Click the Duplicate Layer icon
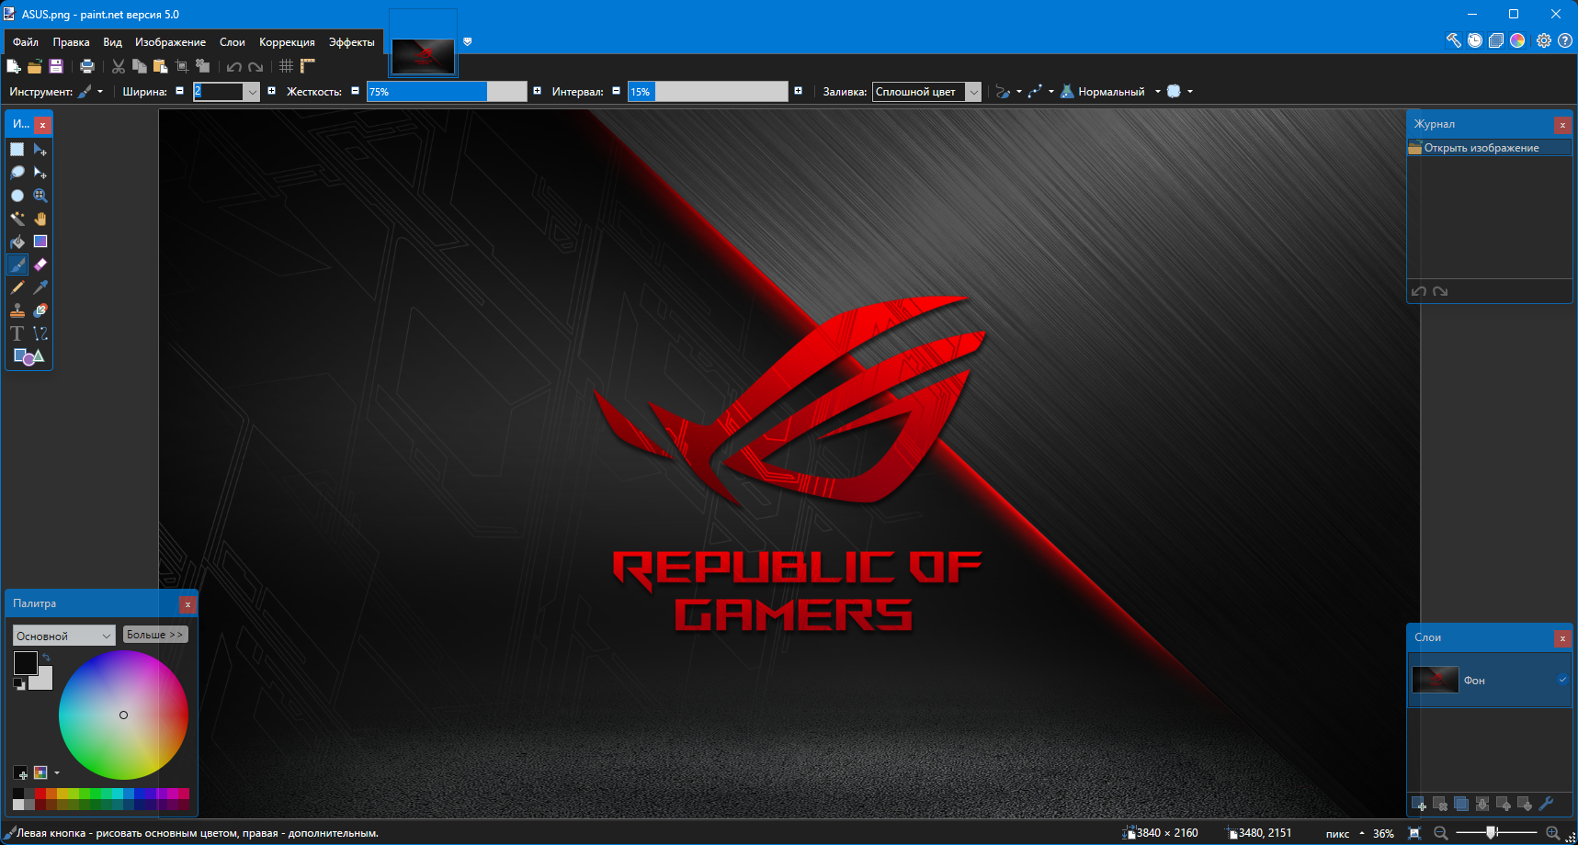The height and width of the screenshot is (845, 1578). (x=1461, y=805)
